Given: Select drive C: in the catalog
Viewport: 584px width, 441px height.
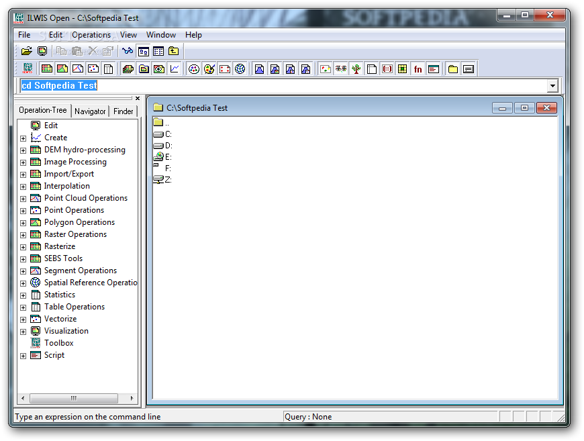Looking at the screenshot, I should pos(162,134).
